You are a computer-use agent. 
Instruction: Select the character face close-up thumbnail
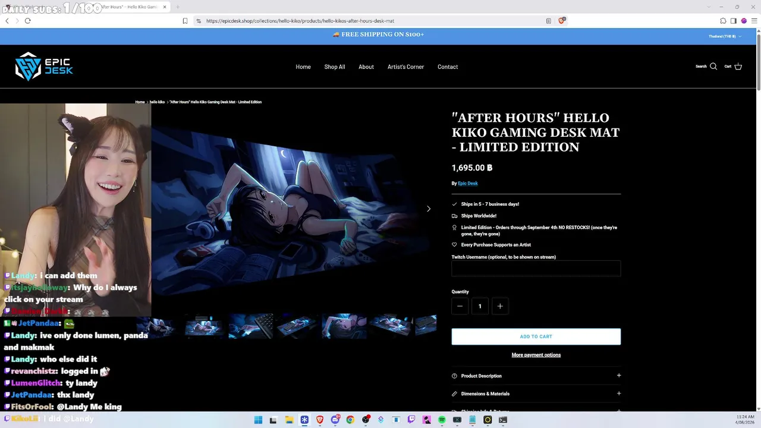(x=344, y=326)
